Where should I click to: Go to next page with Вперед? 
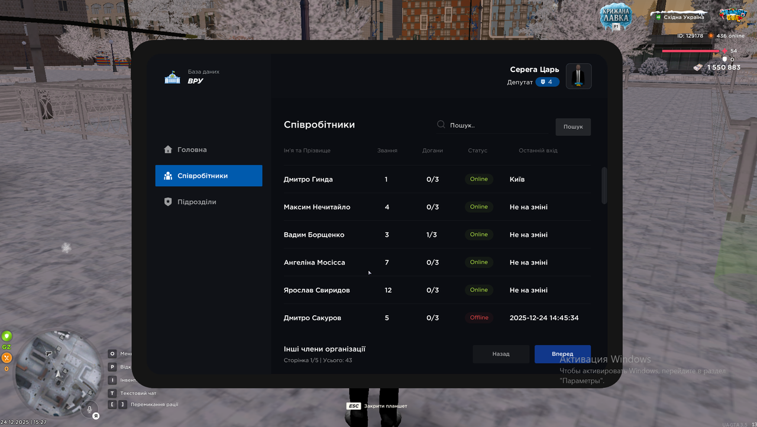[562, 354]
